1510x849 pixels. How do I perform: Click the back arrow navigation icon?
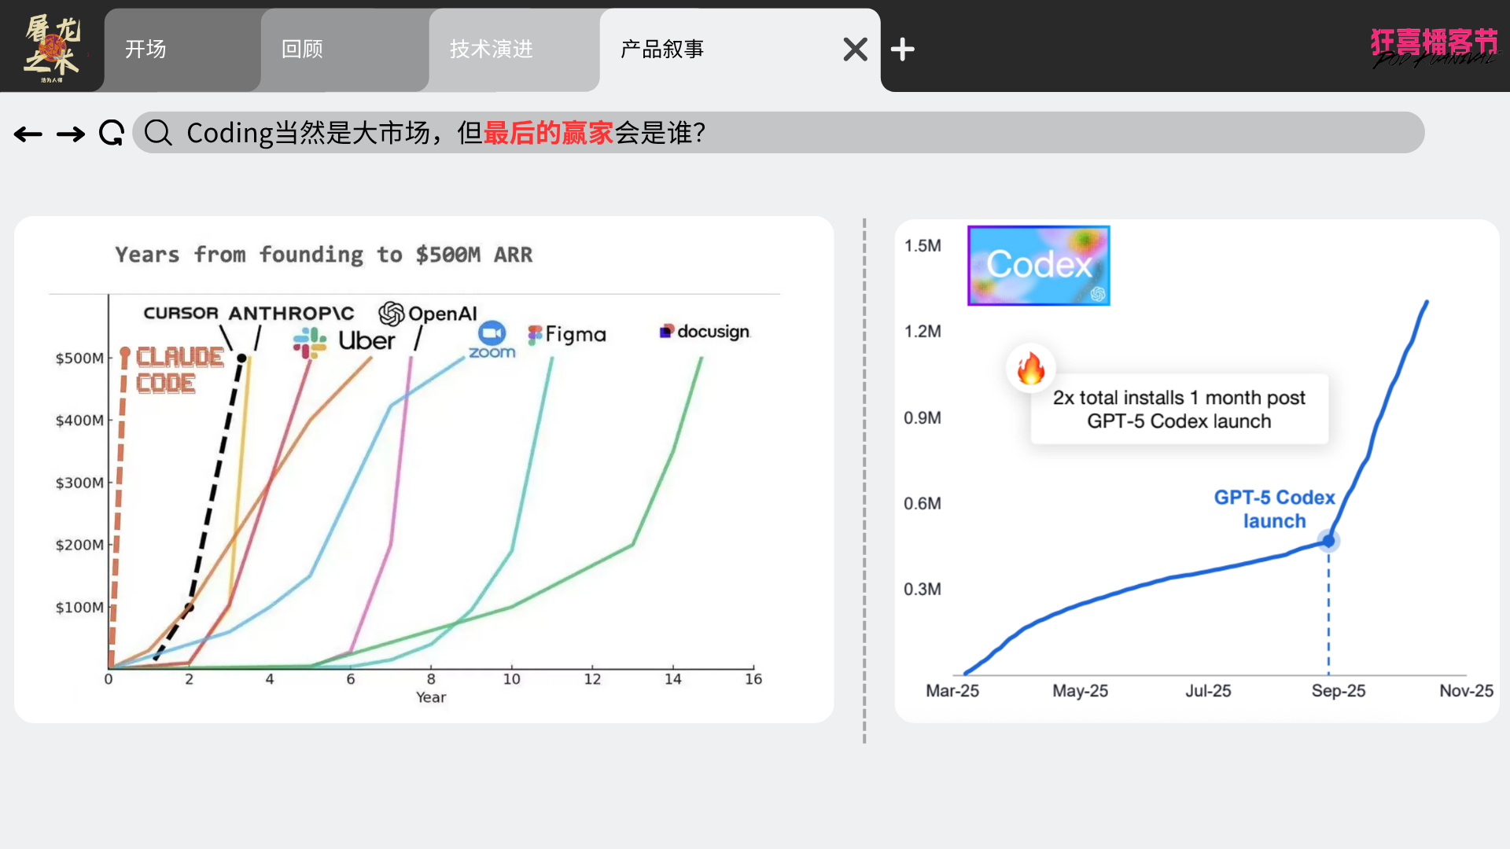(x=28, y=134)
